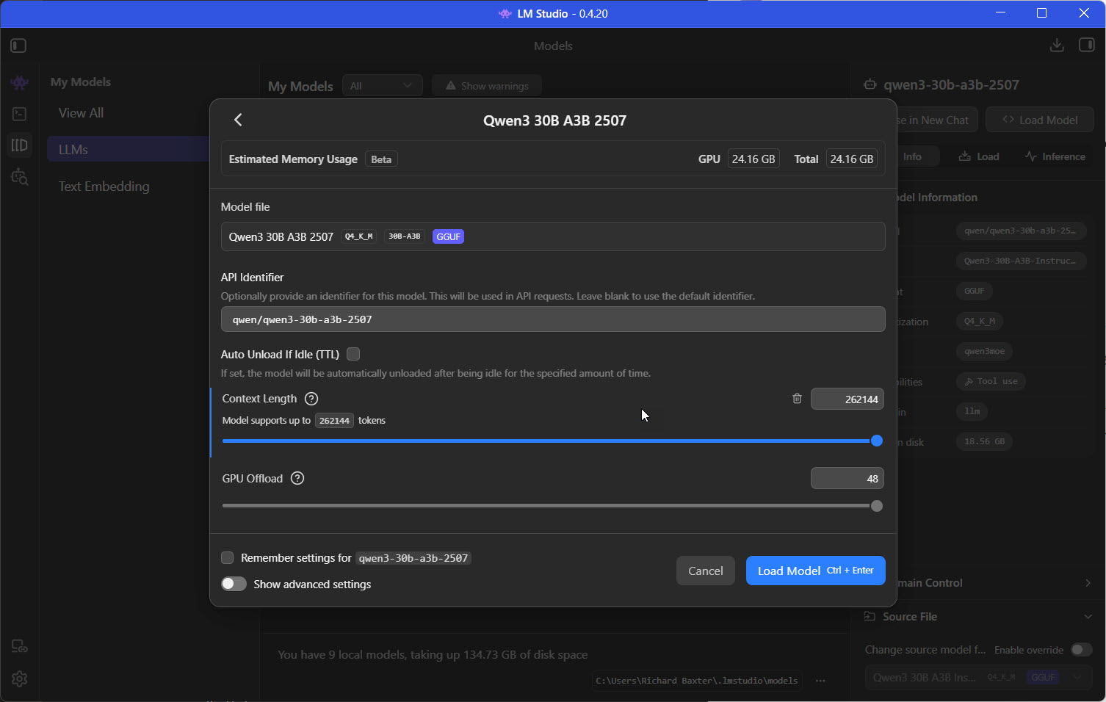This screenshot has width=1106, height=702.
Task: Click the 30B-A3B tag
Action: click(x=405, y=236)
